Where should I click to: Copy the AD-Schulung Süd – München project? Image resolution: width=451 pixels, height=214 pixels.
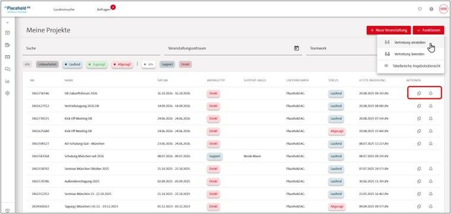[x=419, y=143]
